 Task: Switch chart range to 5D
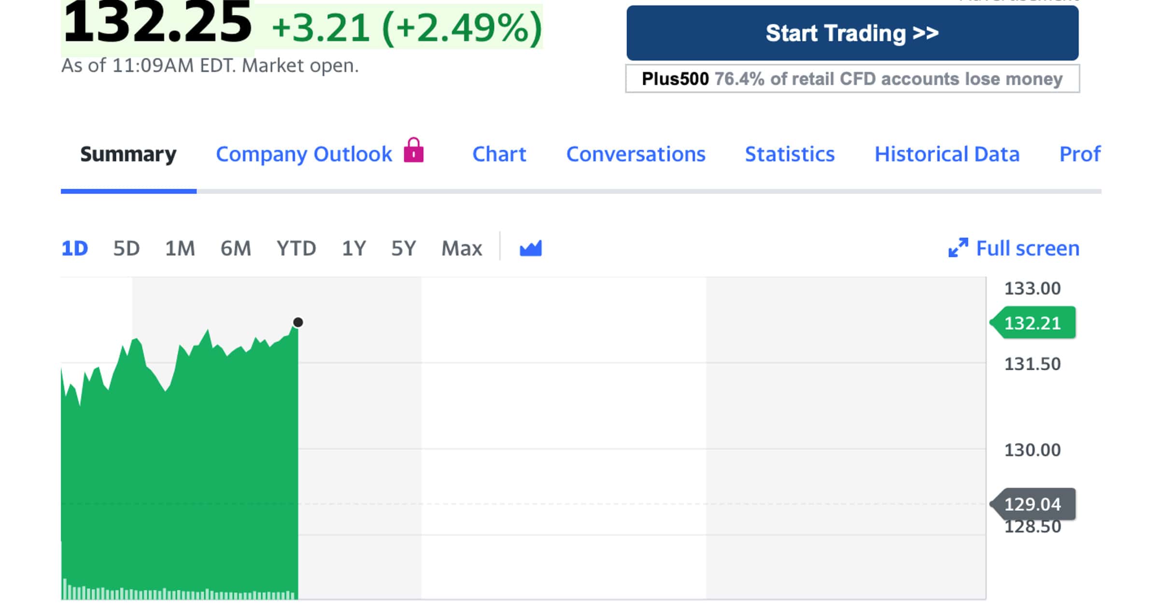click(126, 249)
